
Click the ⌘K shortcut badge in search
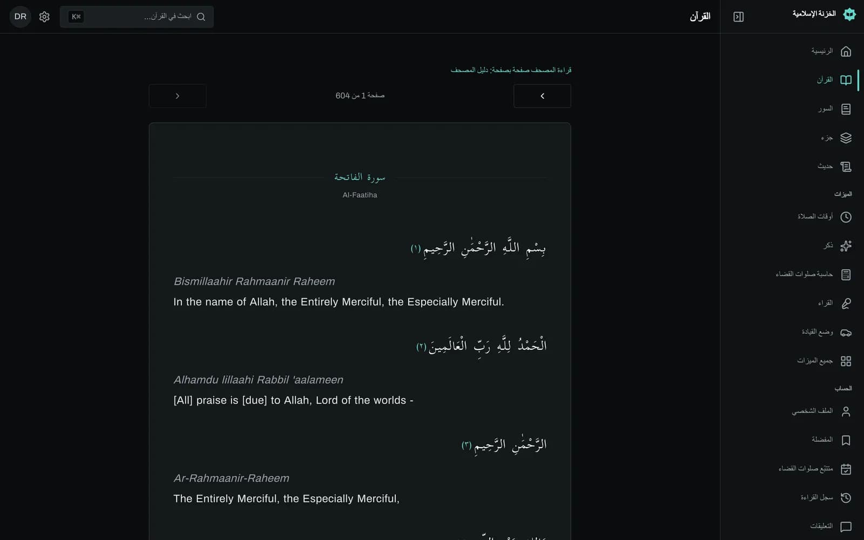coord(76,17)
